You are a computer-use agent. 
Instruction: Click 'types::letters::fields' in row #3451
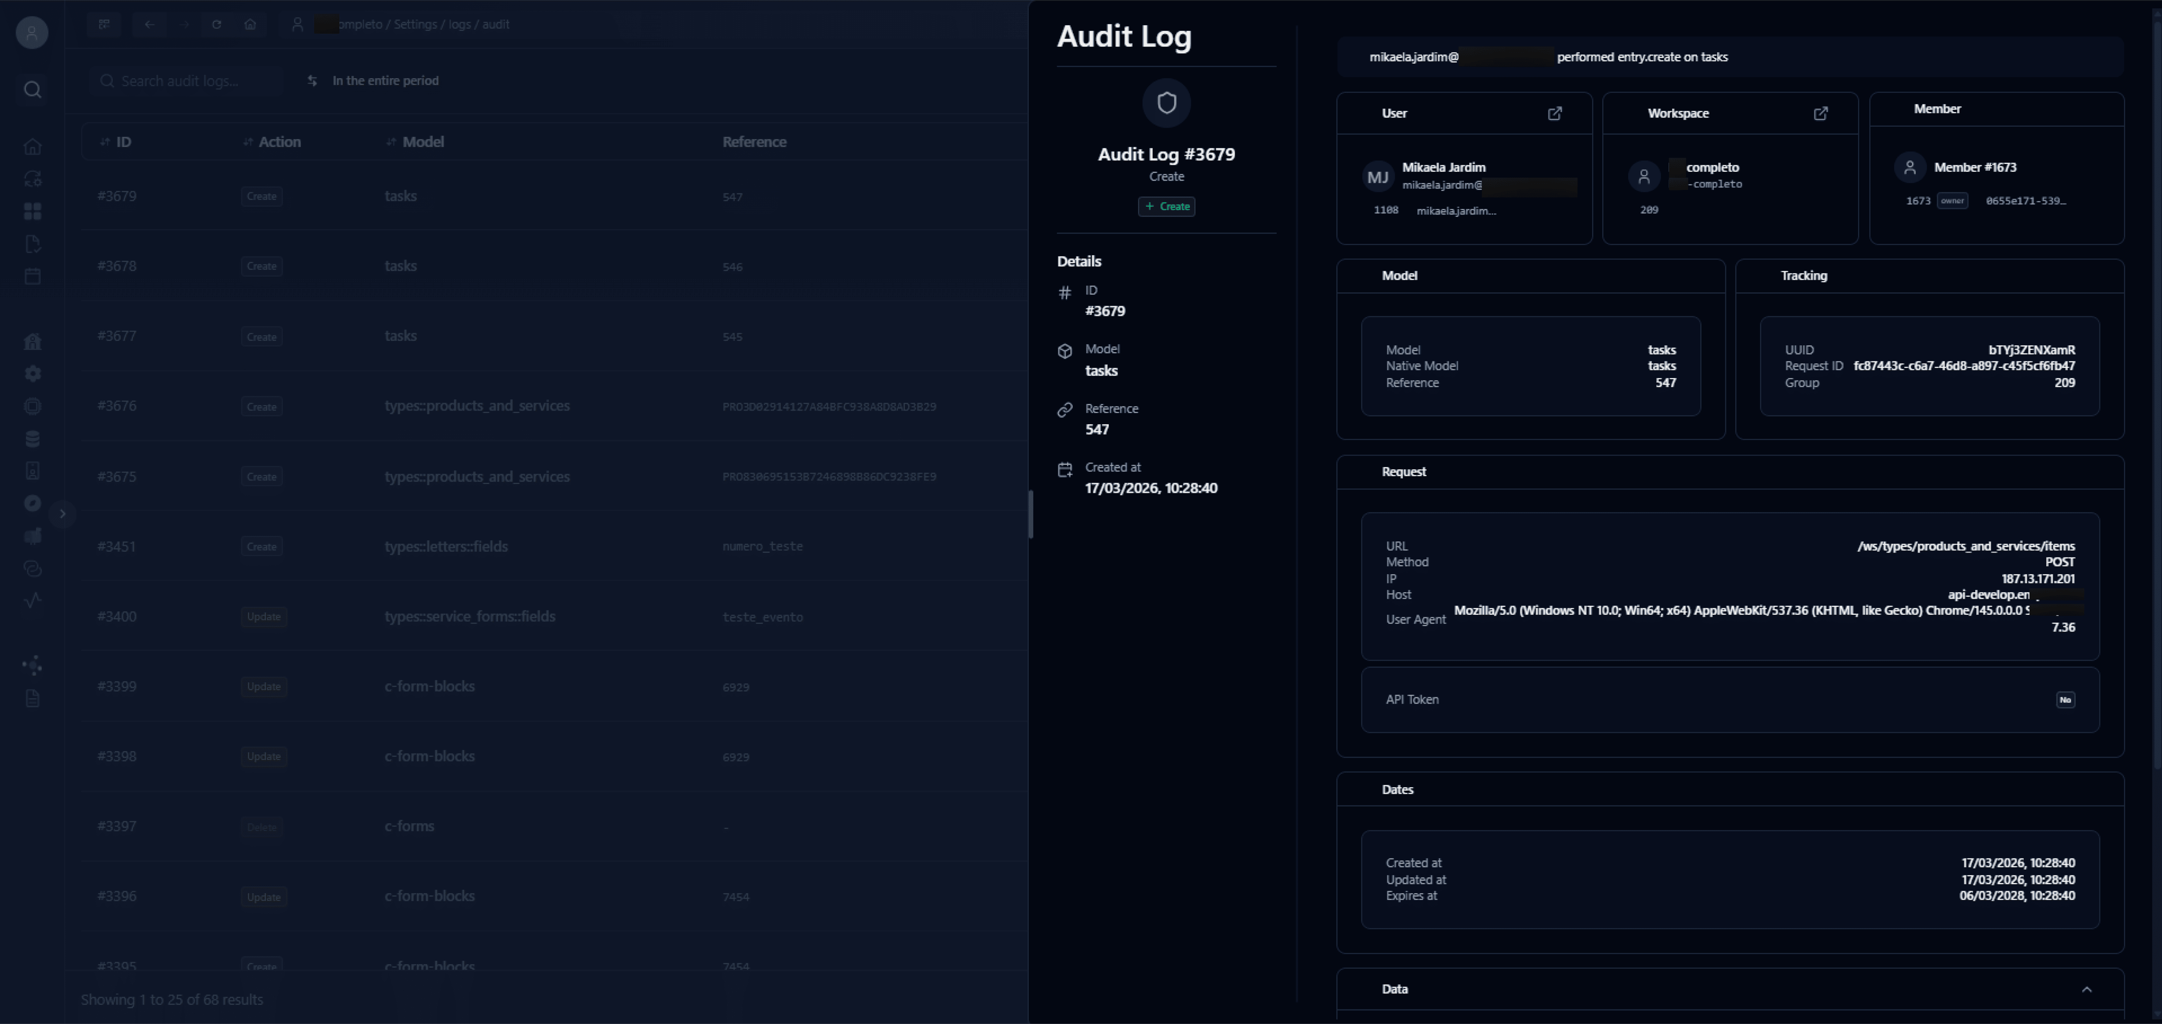[447, 547]
